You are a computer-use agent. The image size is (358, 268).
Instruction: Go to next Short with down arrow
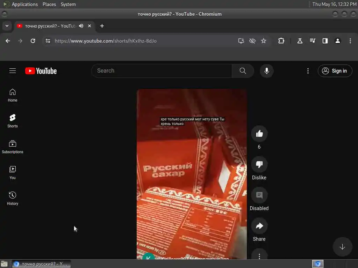pyautogui.click(x=342, y=247)
